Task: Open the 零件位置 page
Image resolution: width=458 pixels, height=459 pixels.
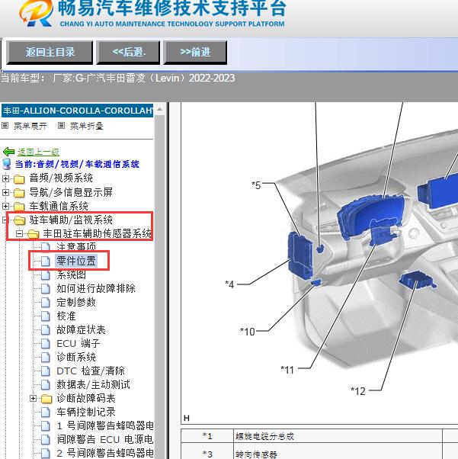Action: point(76,261)
